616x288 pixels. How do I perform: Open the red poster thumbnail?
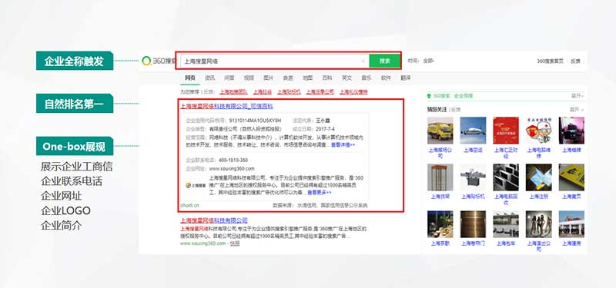pyautogui.click(x=506, y=131)
